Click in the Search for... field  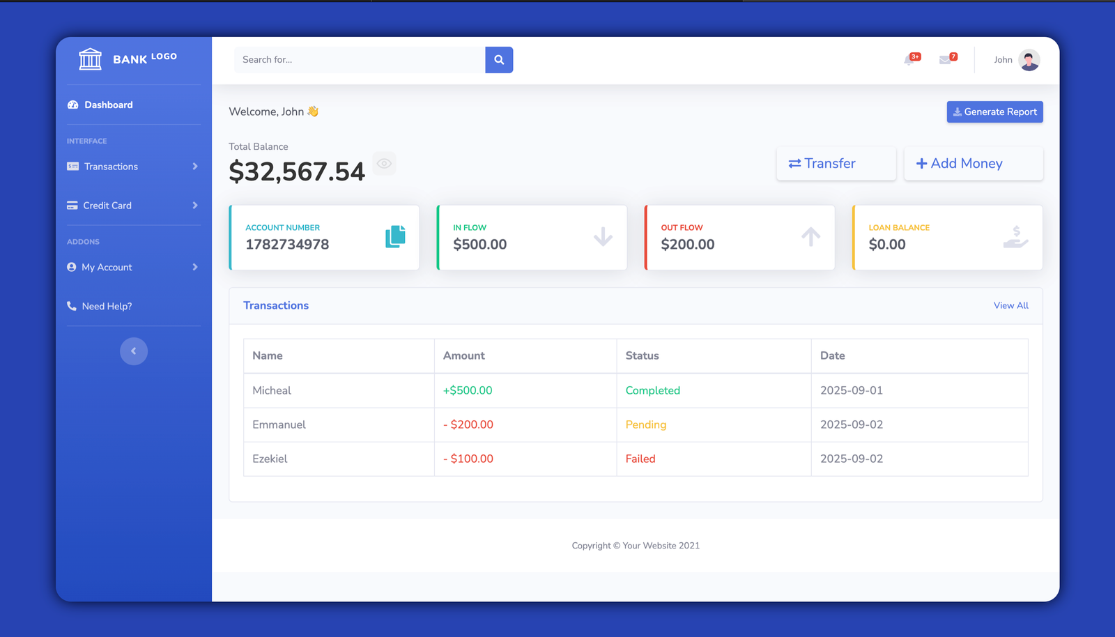click(x=359, y=60)
